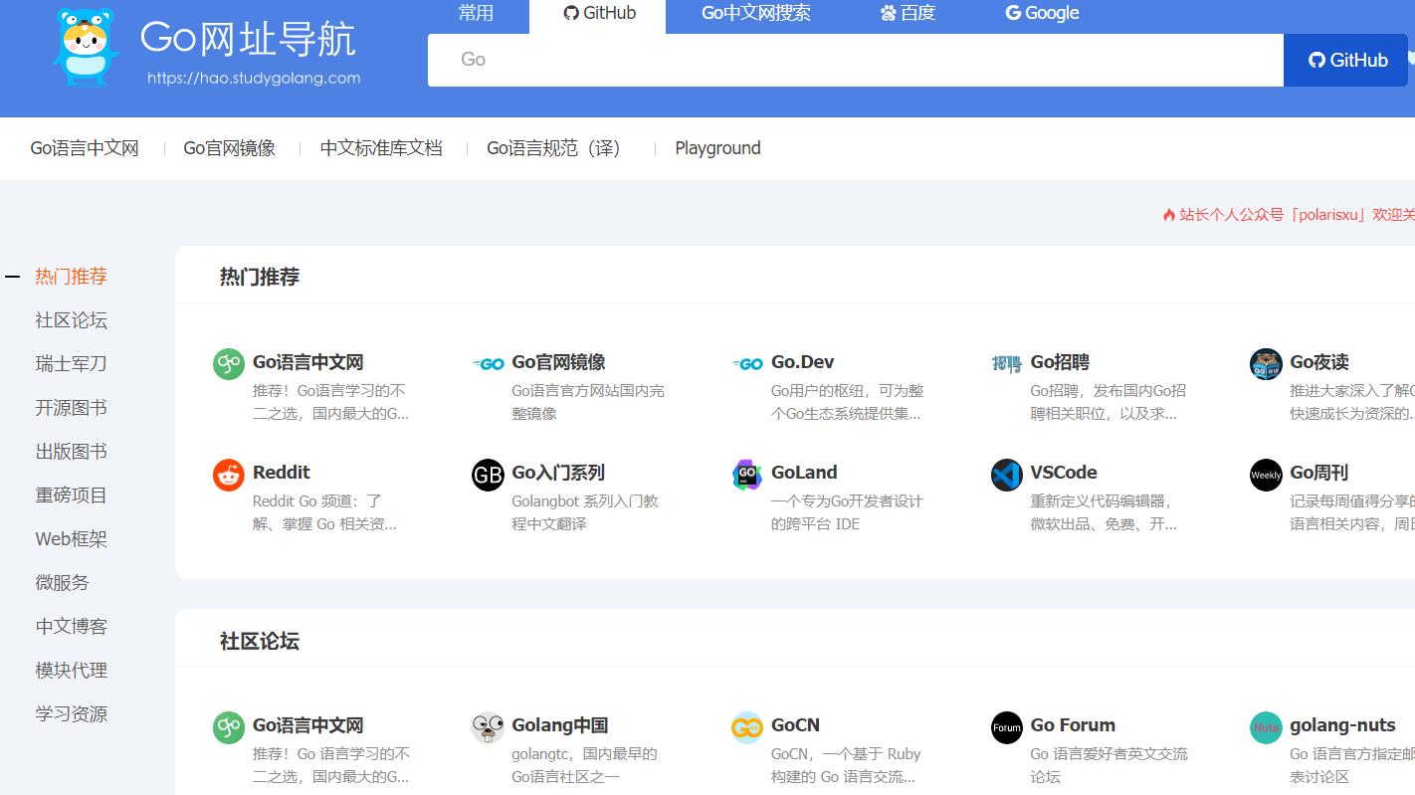Open the golang-nuts title link
This screenshot has height=795, width=1415.
pos(1342,725)
